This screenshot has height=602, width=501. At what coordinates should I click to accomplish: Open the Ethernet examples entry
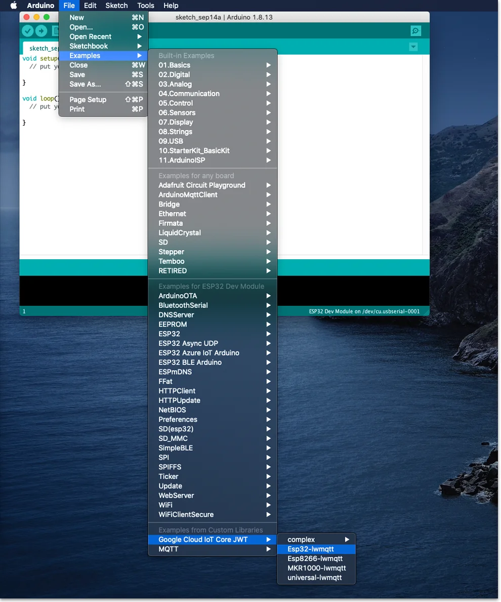[x=213, y=214]
